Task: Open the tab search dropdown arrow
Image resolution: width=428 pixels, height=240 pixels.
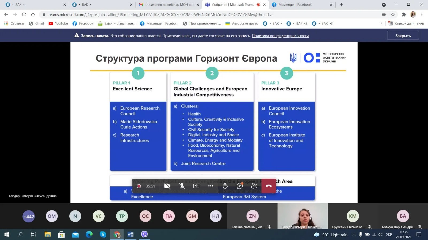Action: pos(384,5)
